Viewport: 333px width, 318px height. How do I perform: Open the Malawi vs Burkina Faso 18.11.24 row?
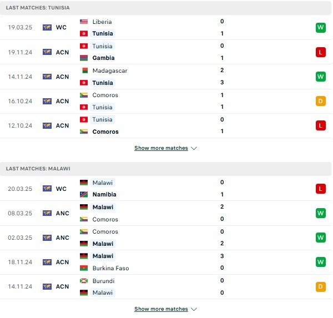tap(165, 262)
